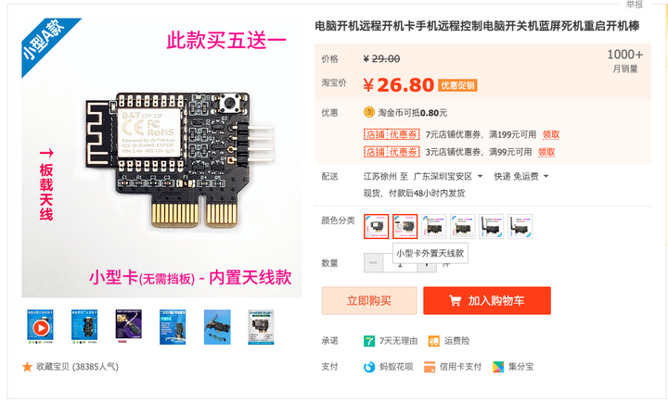Screen dimensions: 668x402
Task: Click the orange favorite star icon
Action: pyautogui.click(x=27, y=367)
